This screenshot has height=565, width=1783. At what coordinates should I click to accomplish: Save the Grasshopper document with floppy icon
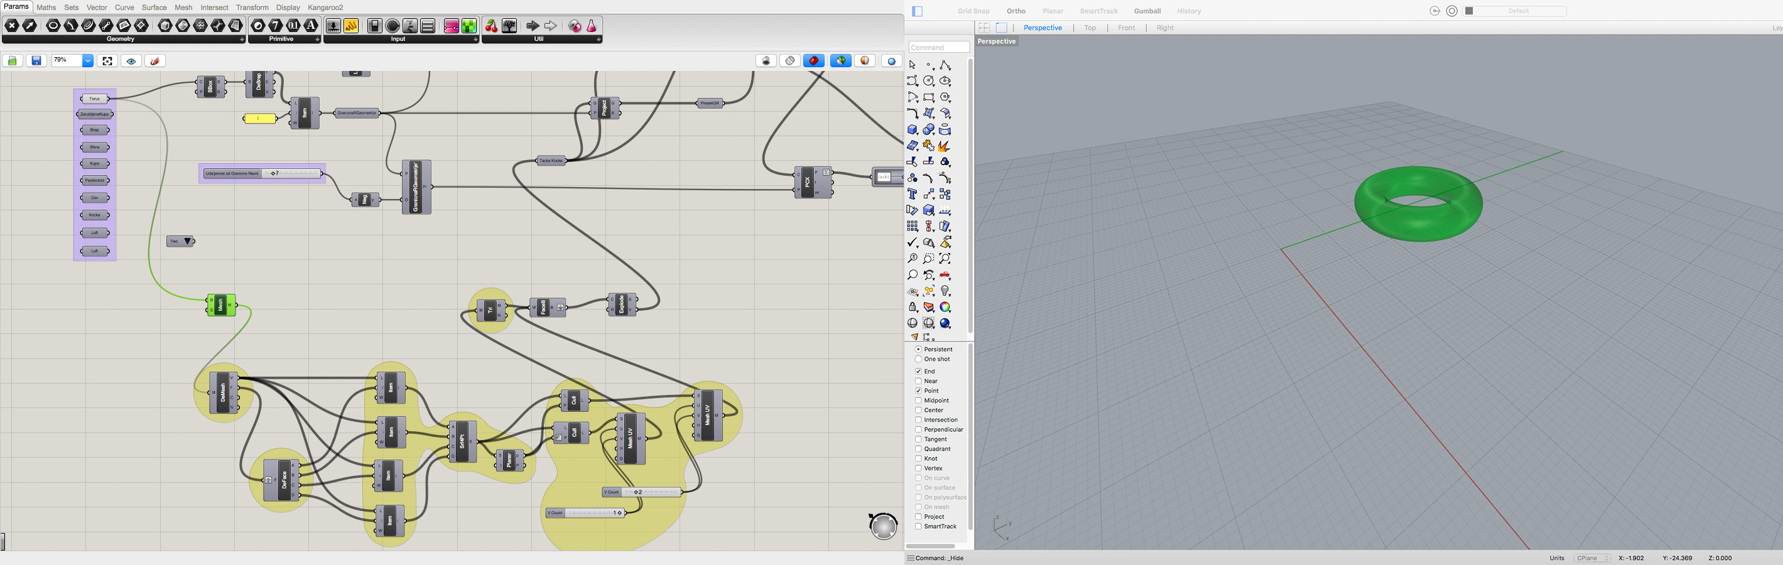(x=36, y=61)
